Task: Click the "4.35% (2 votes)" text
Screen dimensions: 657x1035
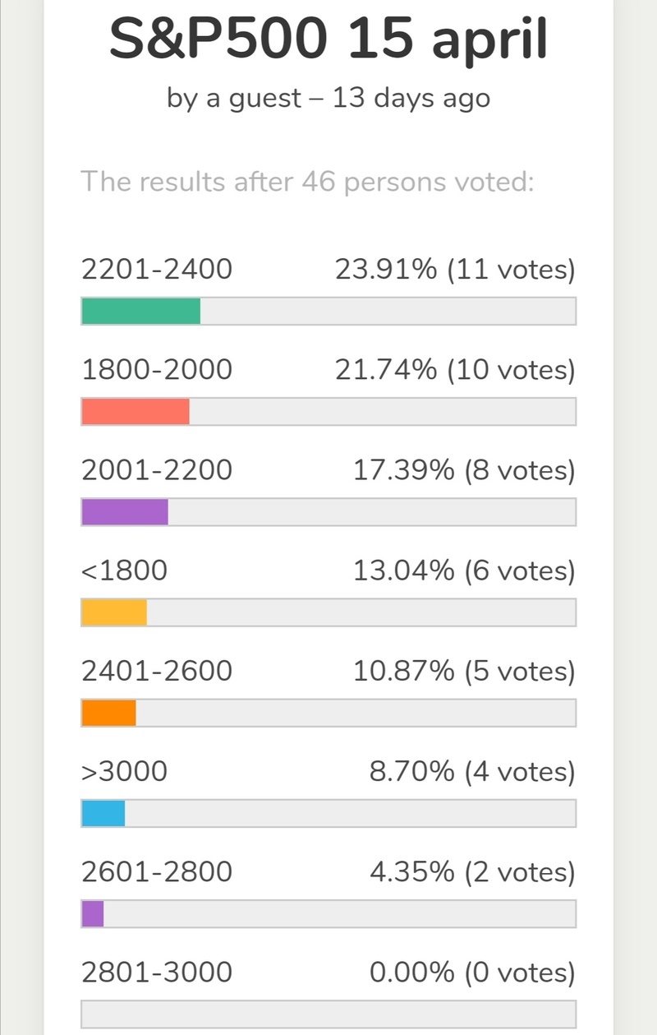Action: (472, 872)
